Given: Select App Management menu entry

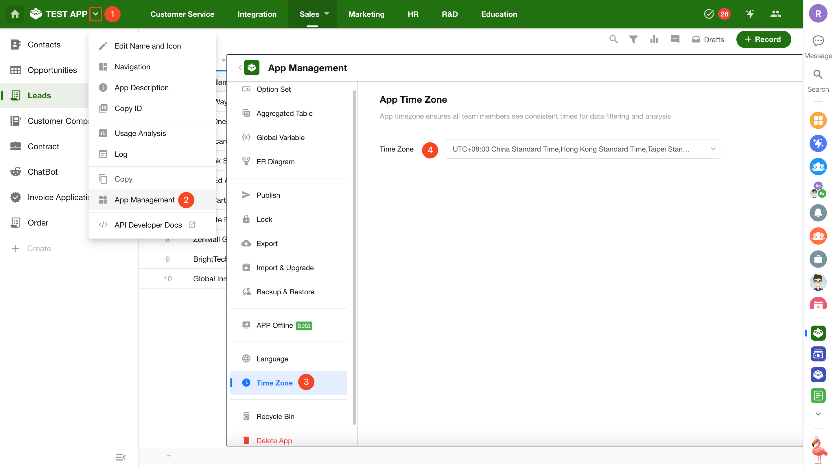Looking at the screenshot, I should pos(144,200).
